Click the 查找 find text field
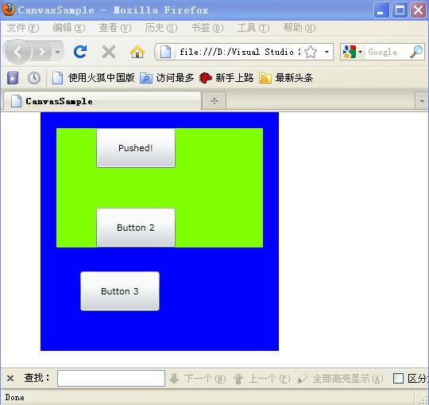 pyautogui.click(x=111, y=379)
